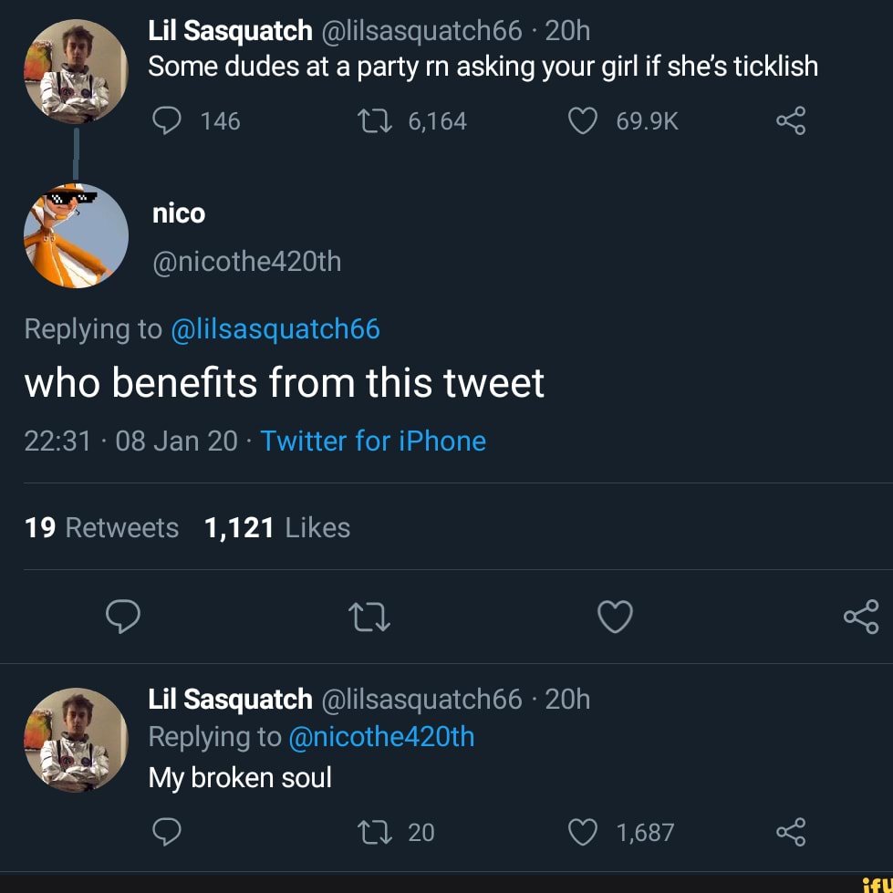Viewport: 893px width, 893px height.
Task: Like the 'My broken soul' reply
Action: [x=582, y=832]
